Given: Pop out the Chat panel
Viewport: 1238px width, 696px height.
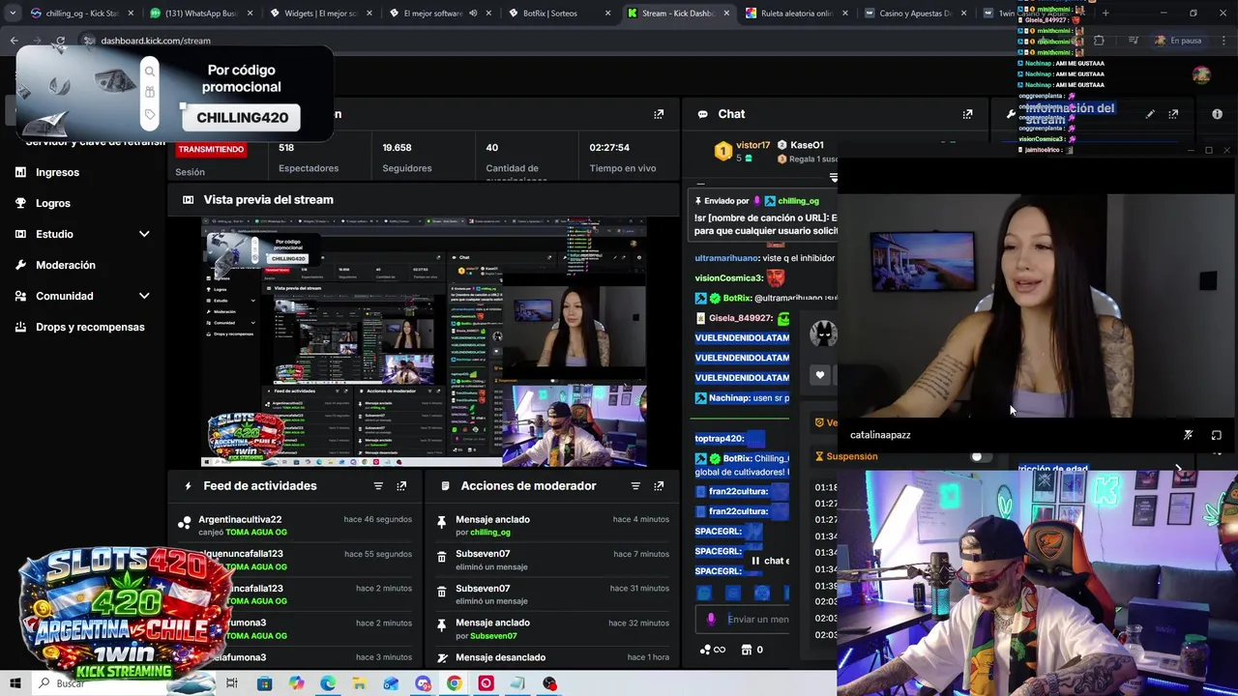Looking at the screenshot, I should click(x=967, y=114).
